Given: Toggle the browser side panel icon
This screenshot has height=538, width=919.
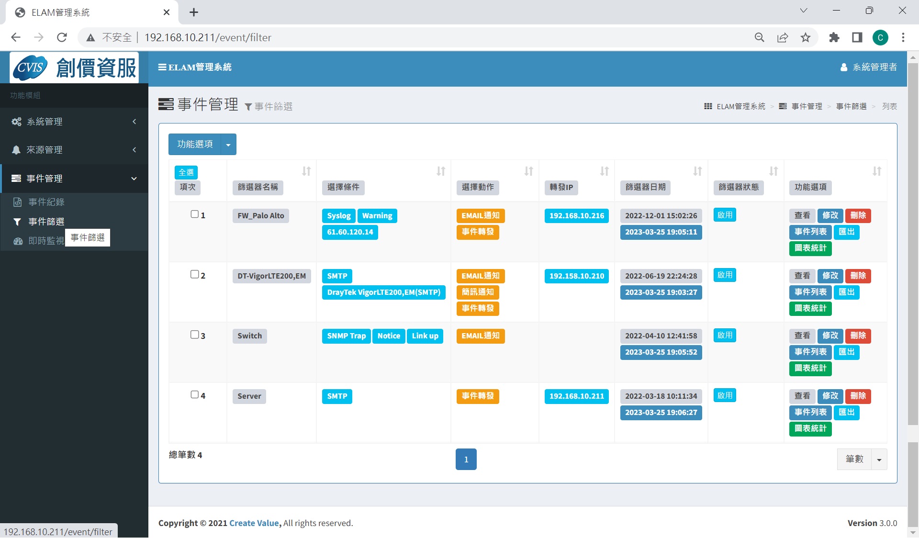Looking at the screenshot, I should tap(857, 37).
